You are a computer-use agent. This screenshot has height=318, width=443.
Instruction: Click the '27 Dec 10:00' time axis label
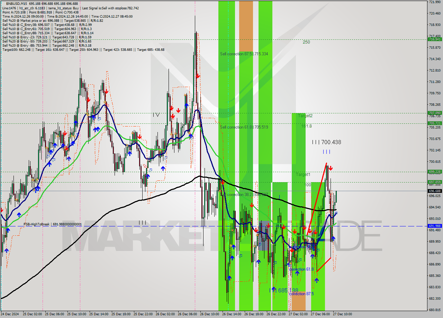coord(342,314)
